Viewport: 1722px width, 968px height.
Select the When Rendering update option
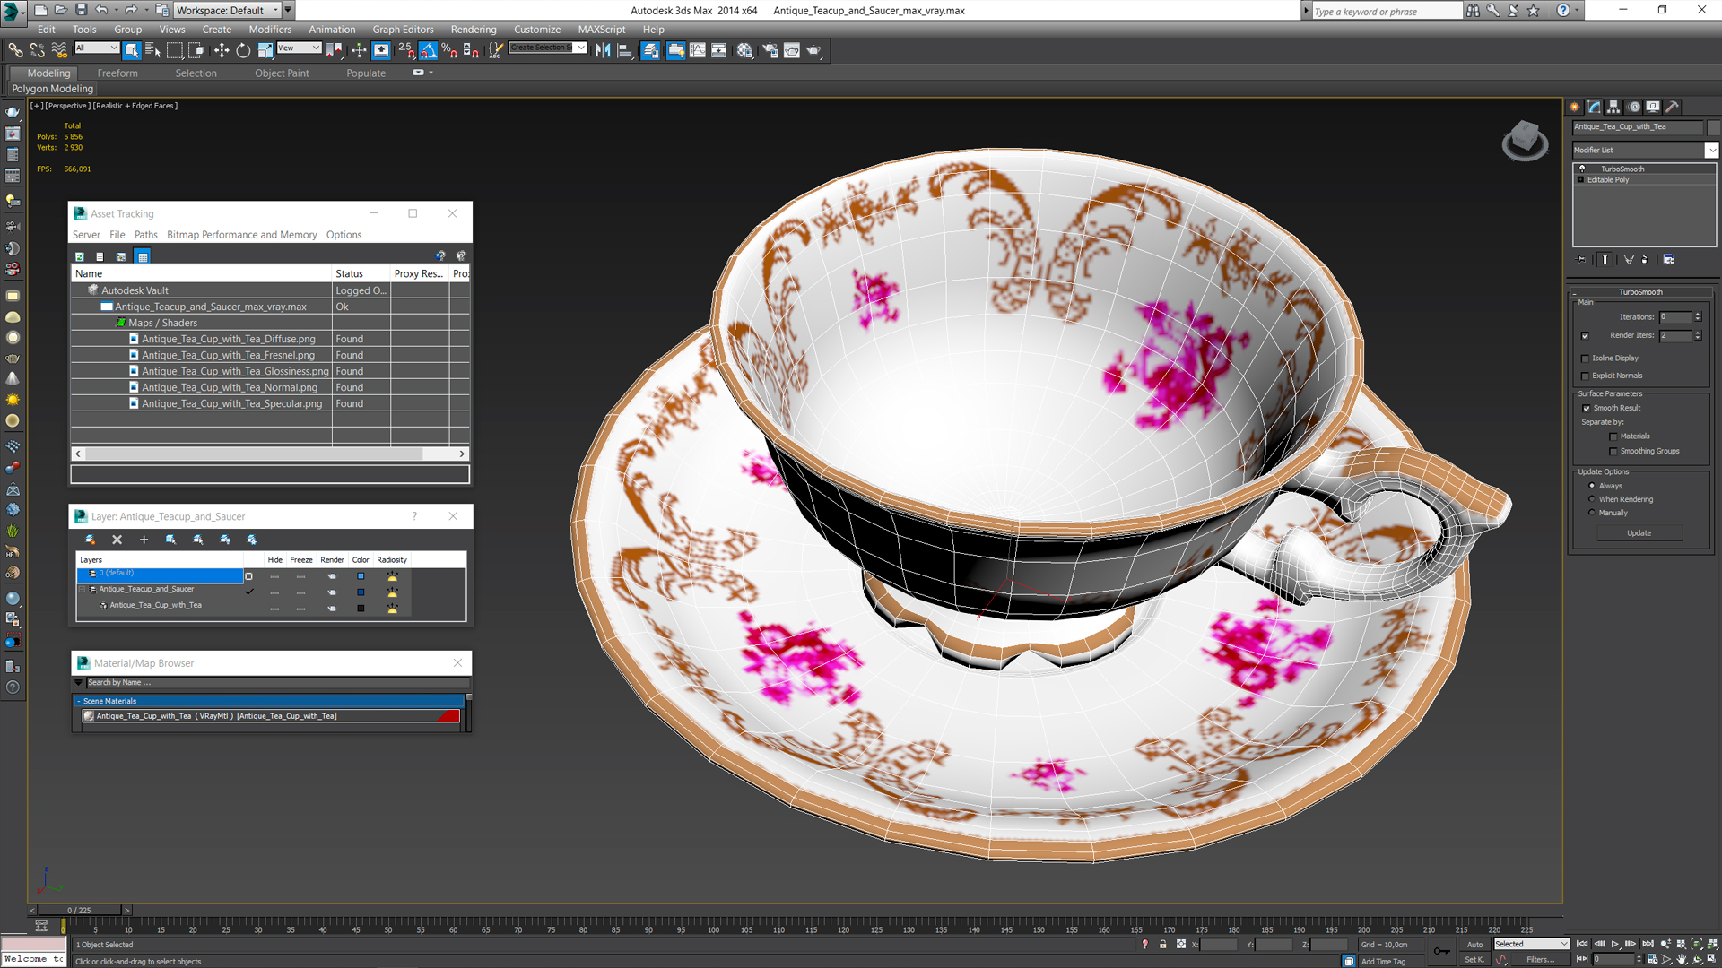point(1592,499)
